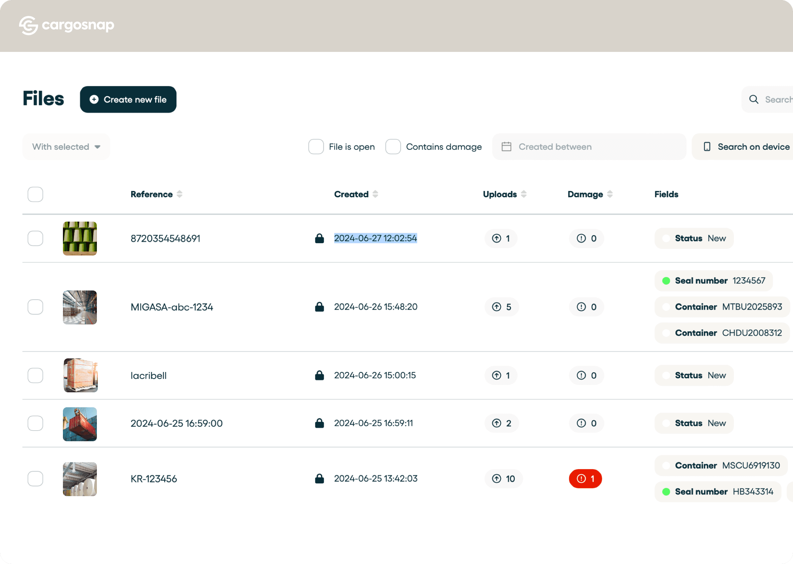This screenshot has height=564, width=793.
Task: Click the uploads count badge for MIGASA-abc-1234
Action: (x=501, y=307)
